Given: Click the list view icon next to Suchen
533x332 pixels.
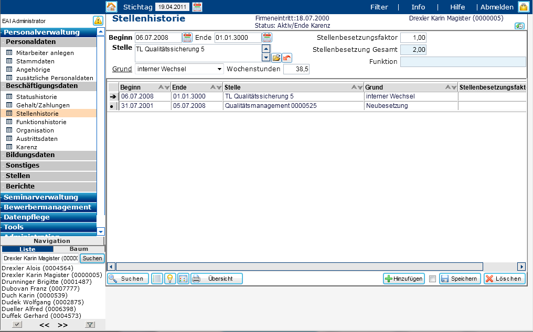Looking at the screenshot, I should coord(157,279).
